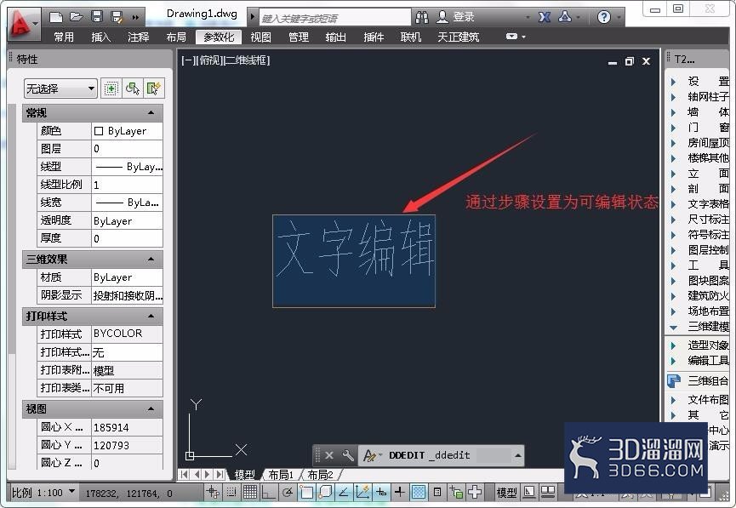
Task: Click the Select Objects icon in properties
Action: click(133, 88)
